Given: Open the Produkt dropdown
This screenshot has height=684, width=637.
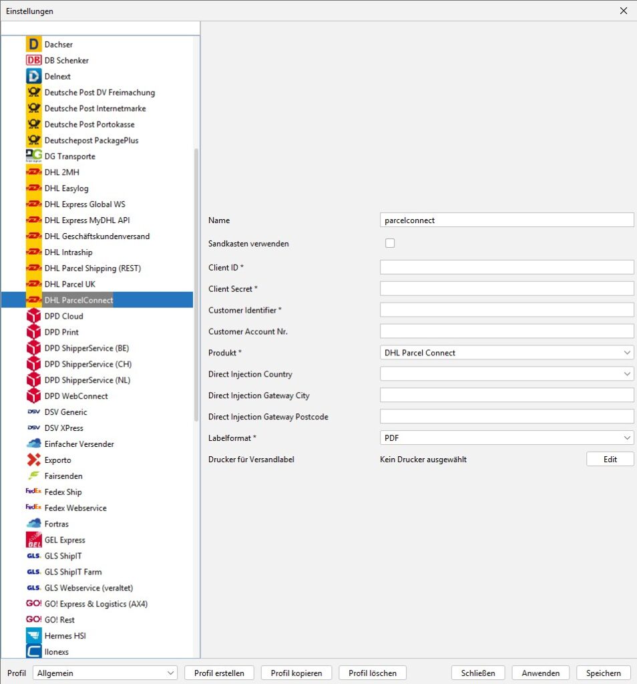Looking at the screenshot, I should [506, 353].
